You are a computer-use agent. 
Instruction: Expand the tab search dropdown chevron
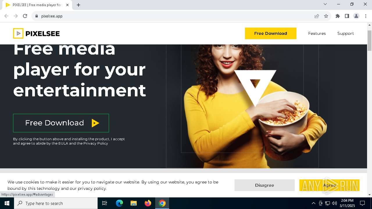click(325, 4)
